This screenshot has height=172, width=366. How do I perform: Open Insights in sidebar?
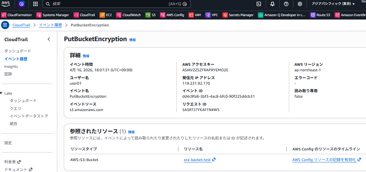pyautogui.click(x=11, y=66)
